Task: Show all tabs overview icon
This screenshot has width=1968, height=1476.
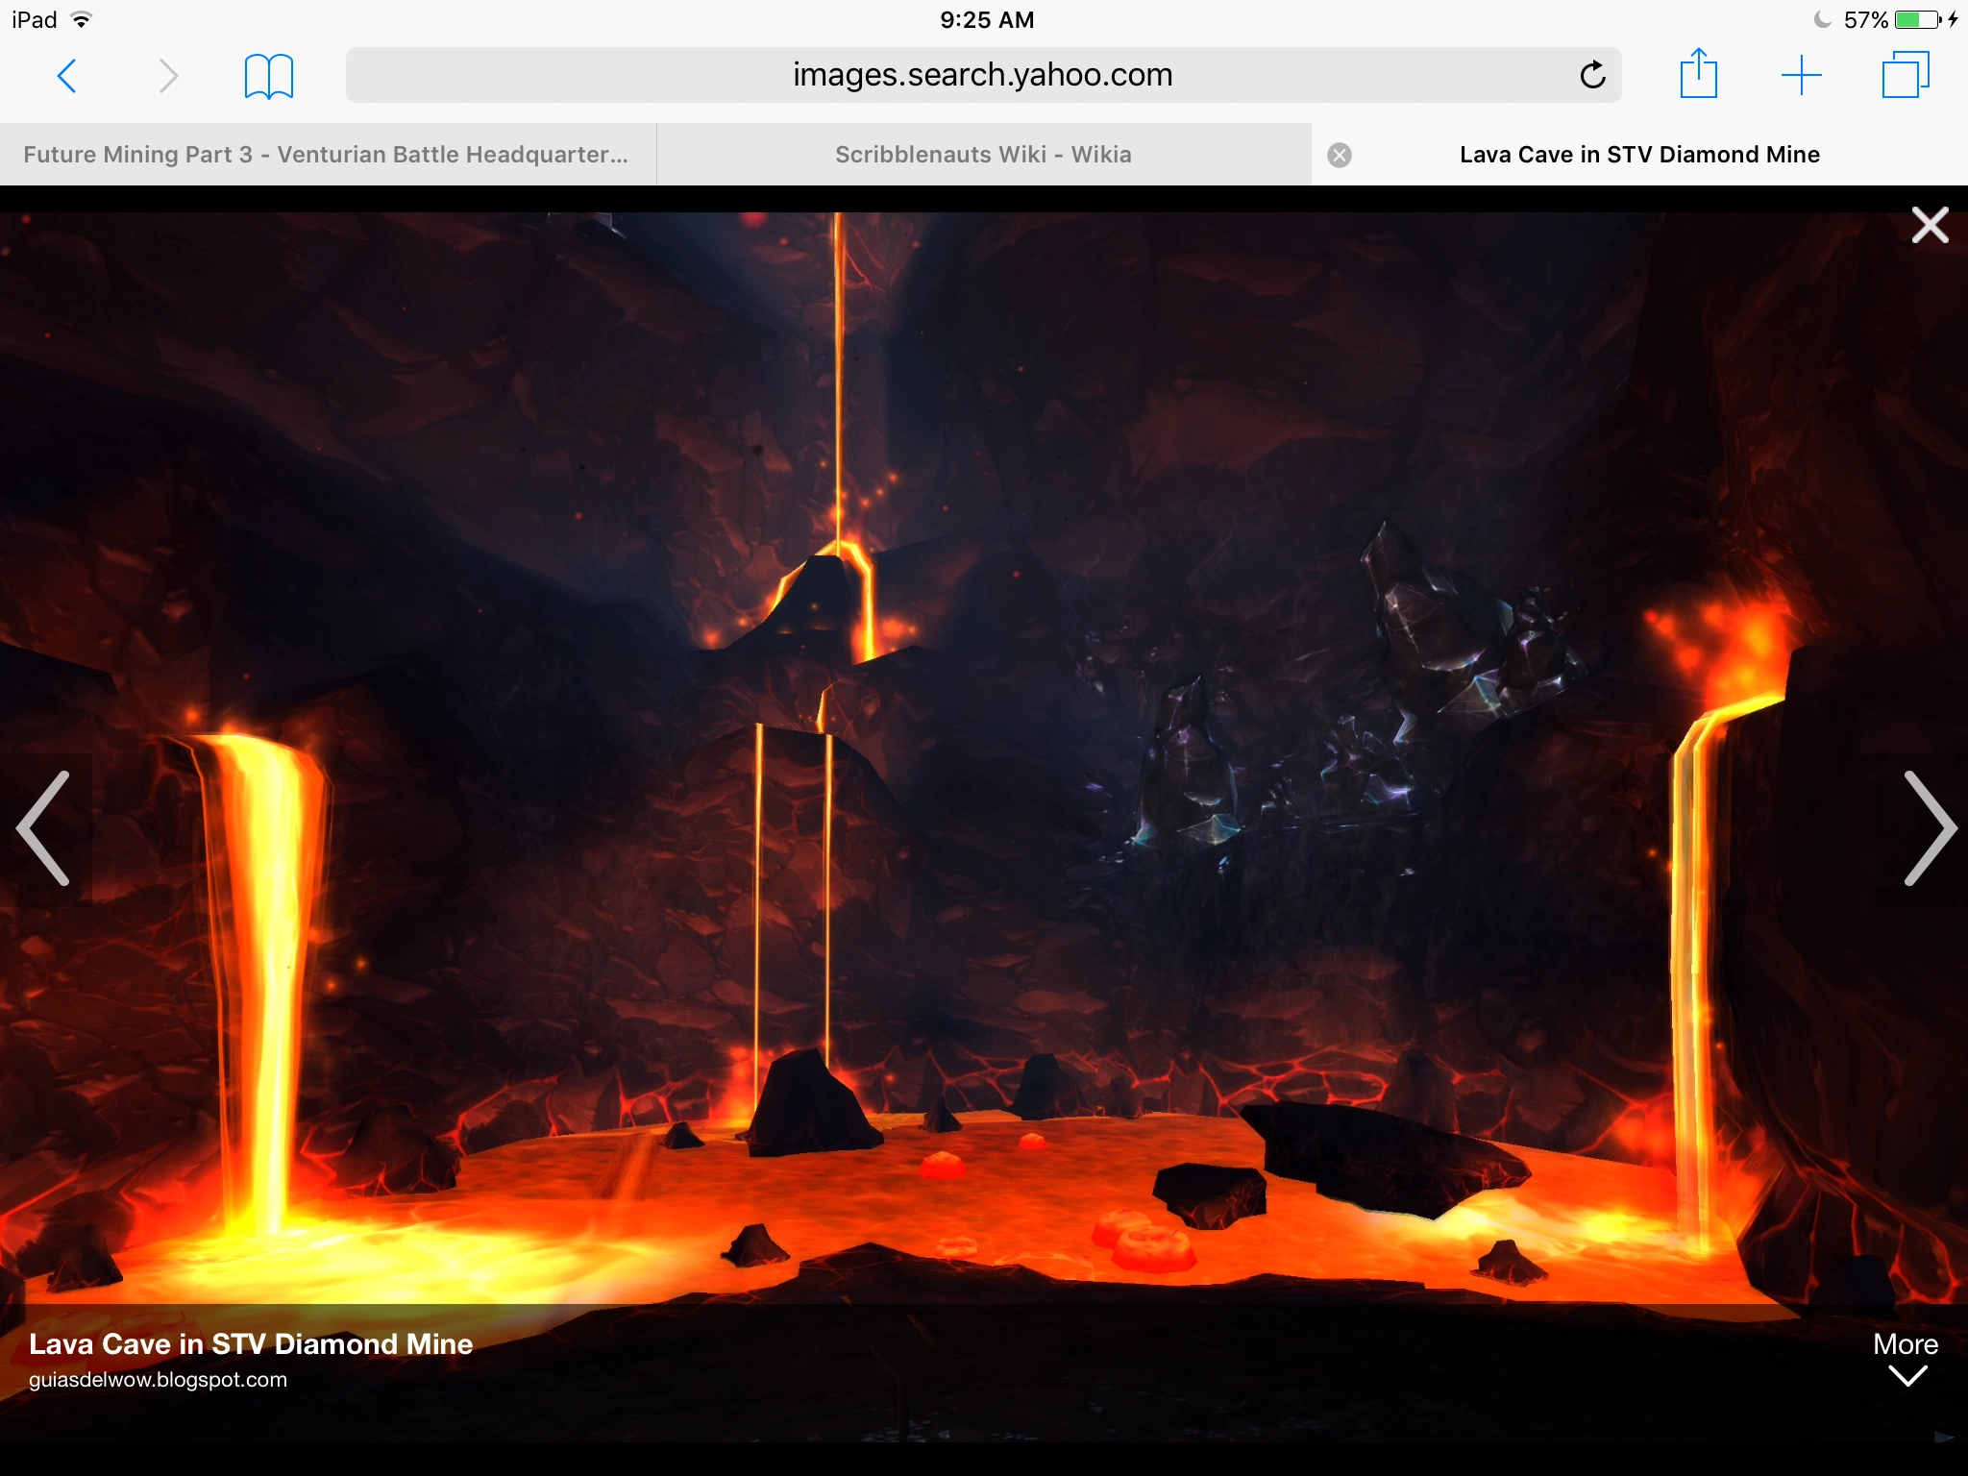Action: click(x=1905, y=75)
